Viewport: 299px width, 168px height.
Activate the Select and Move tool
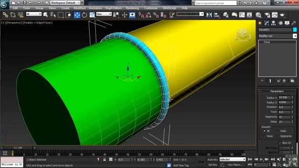[77, 15]
